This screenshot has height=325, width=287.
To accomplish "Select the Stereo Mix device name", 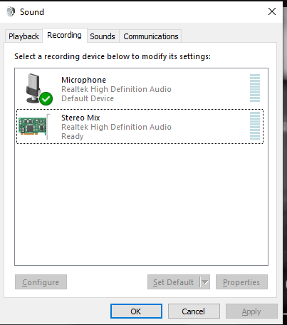I will coord(80,118).
